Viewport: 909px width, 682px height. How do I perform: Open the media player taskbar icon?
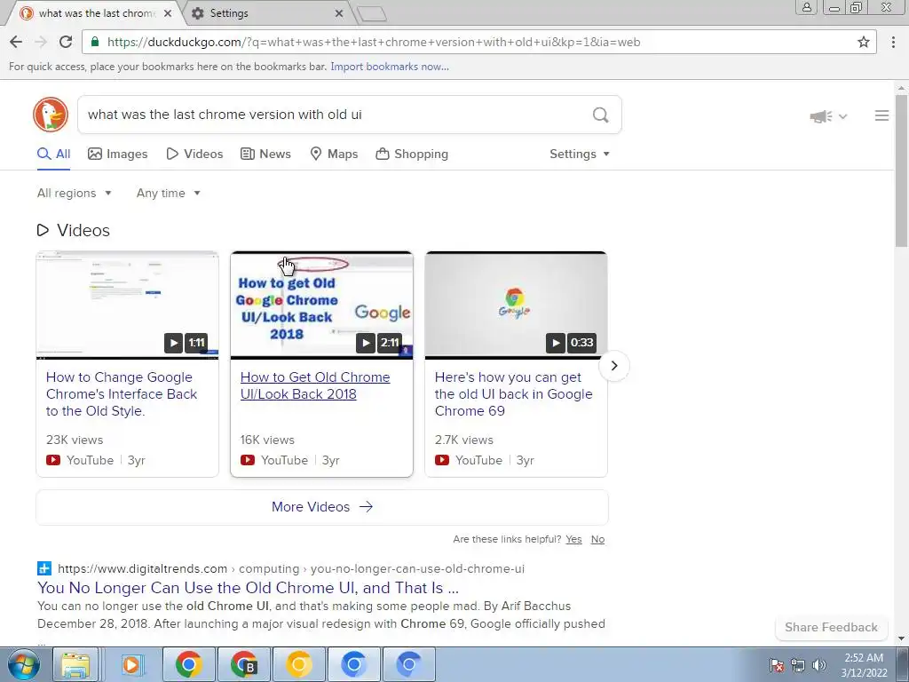(131, 664)
